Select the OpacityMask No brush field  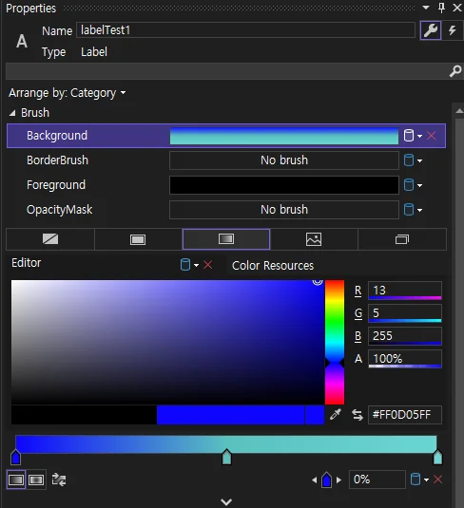point(284,210)
